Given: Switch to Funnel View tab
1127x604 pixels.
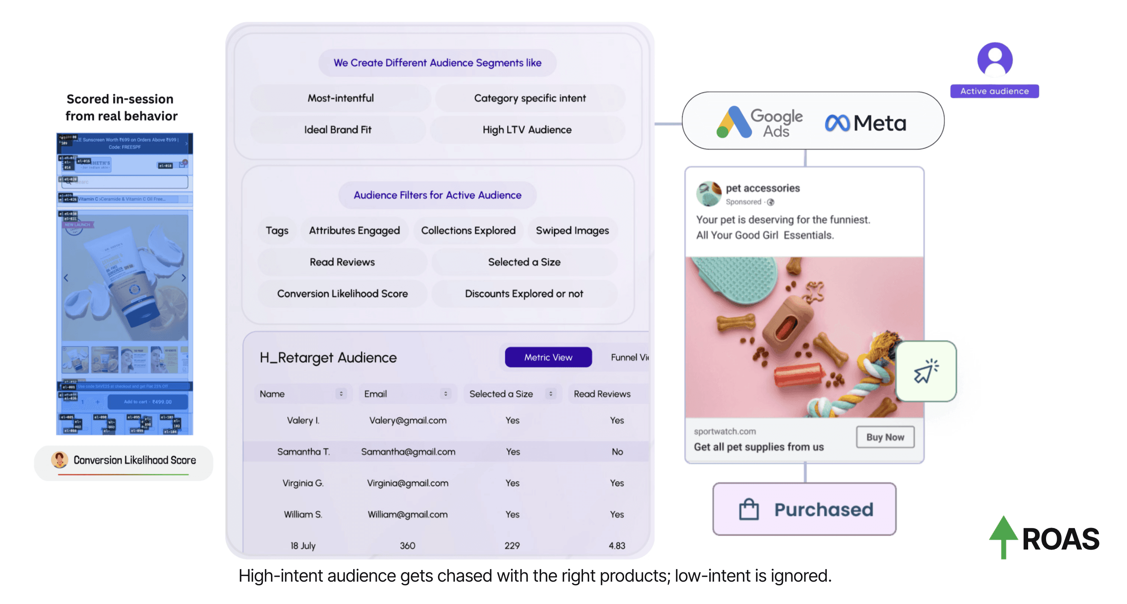Looking at the screenshot, I should click(x=629, y=357).
